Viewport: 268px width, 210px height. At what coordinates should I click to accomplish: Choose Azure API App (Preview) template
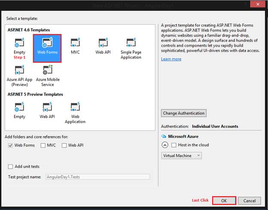(19, 76)
